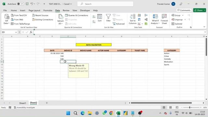Zoom in with the plus button

(201, 107)
